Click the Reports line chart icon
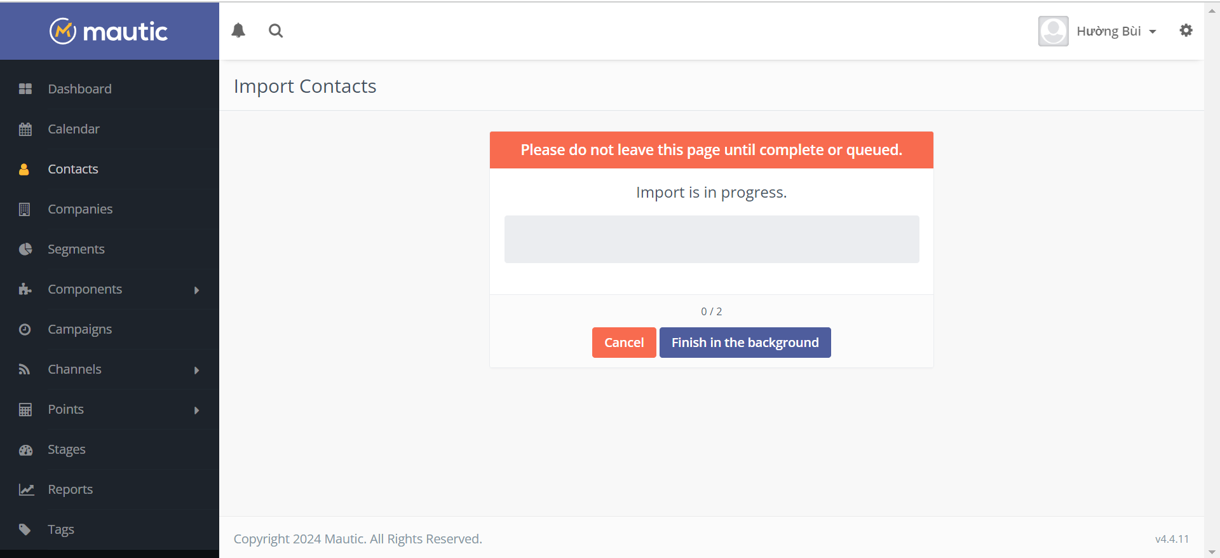Viewport: 1220px width, 558px height. click(x=26, y=489)
